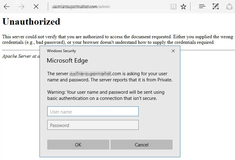
Task: Click the error description paragraph on the page
Action: (x=117, y=39)
